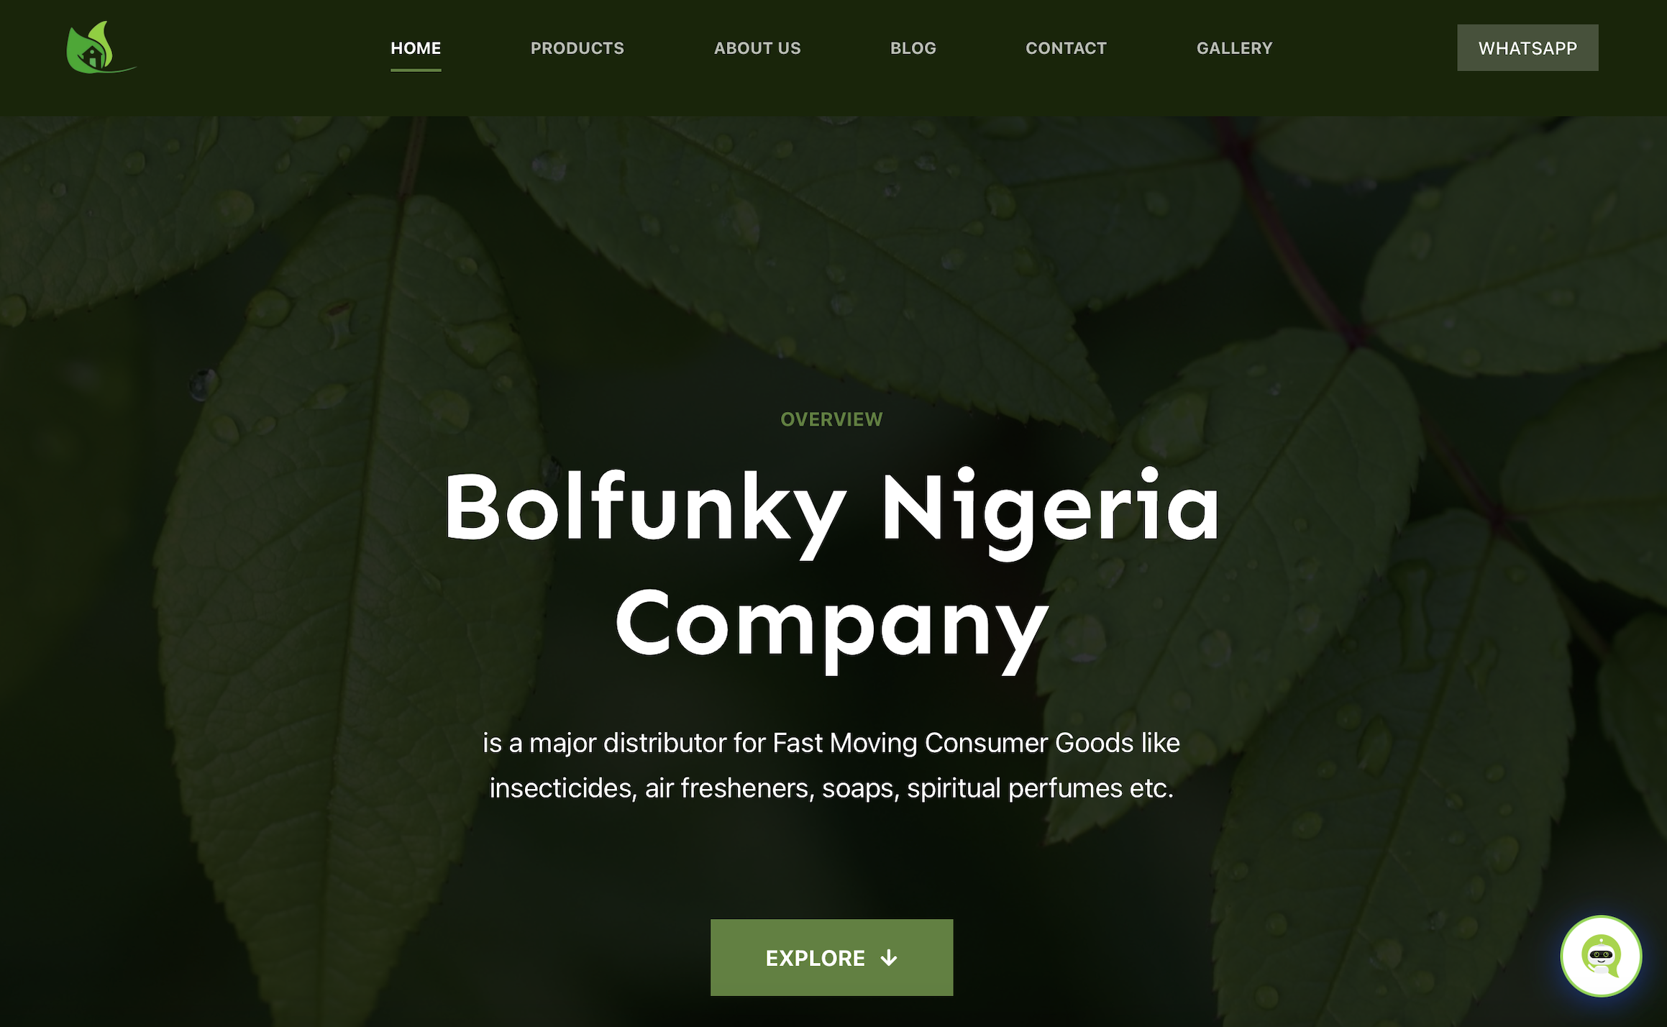
Task: Click the word Bolfunky in the heading
Action: pyautogui.click(x=645, y=508)
